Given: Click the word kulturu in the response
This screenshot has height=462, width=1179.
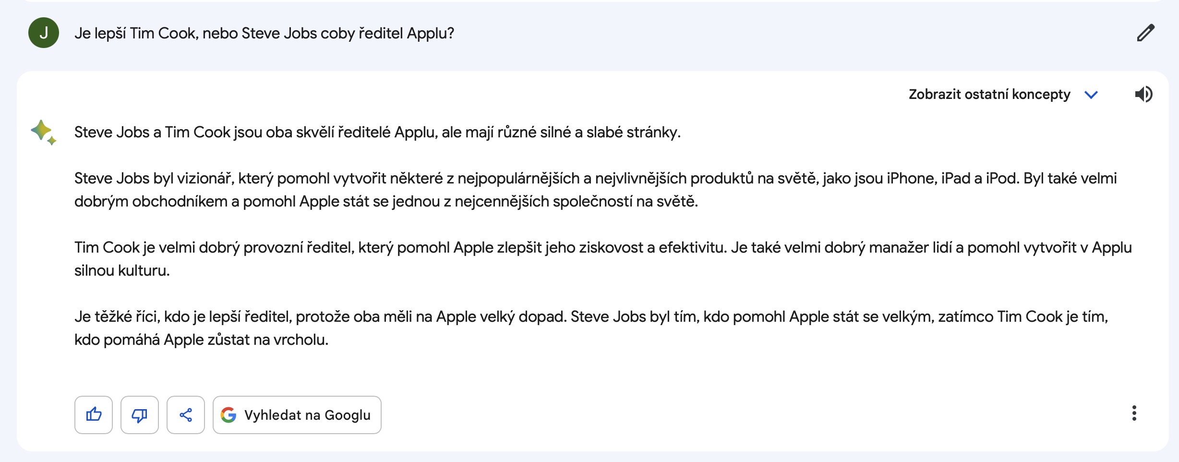Looking at the screenshot, I should pos(144,270).
